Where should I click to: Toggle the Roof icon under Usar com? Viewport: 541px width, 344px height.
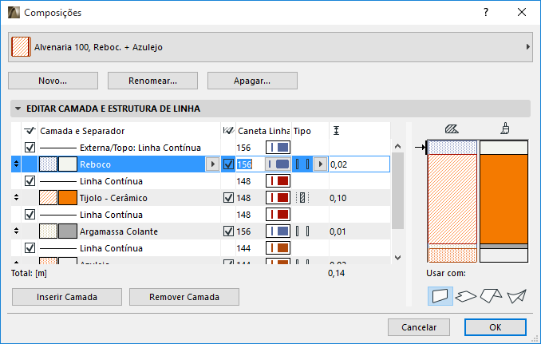(x=492, y=295)
